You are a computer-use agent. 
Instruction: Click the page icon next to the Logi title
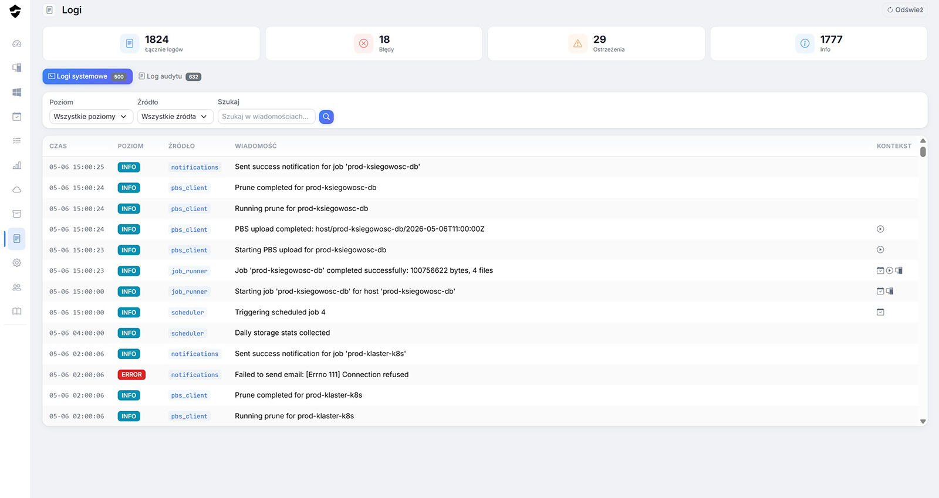tap(50, 10)
